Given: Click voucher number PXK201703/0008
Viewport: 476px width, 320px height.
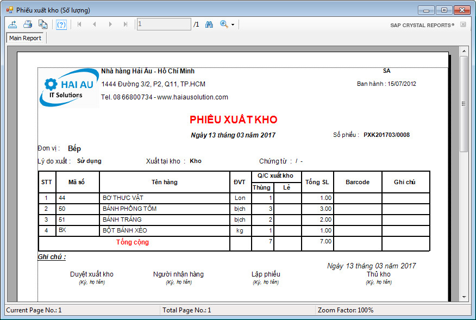Looking at the screenshot, I should pos(386,135).
